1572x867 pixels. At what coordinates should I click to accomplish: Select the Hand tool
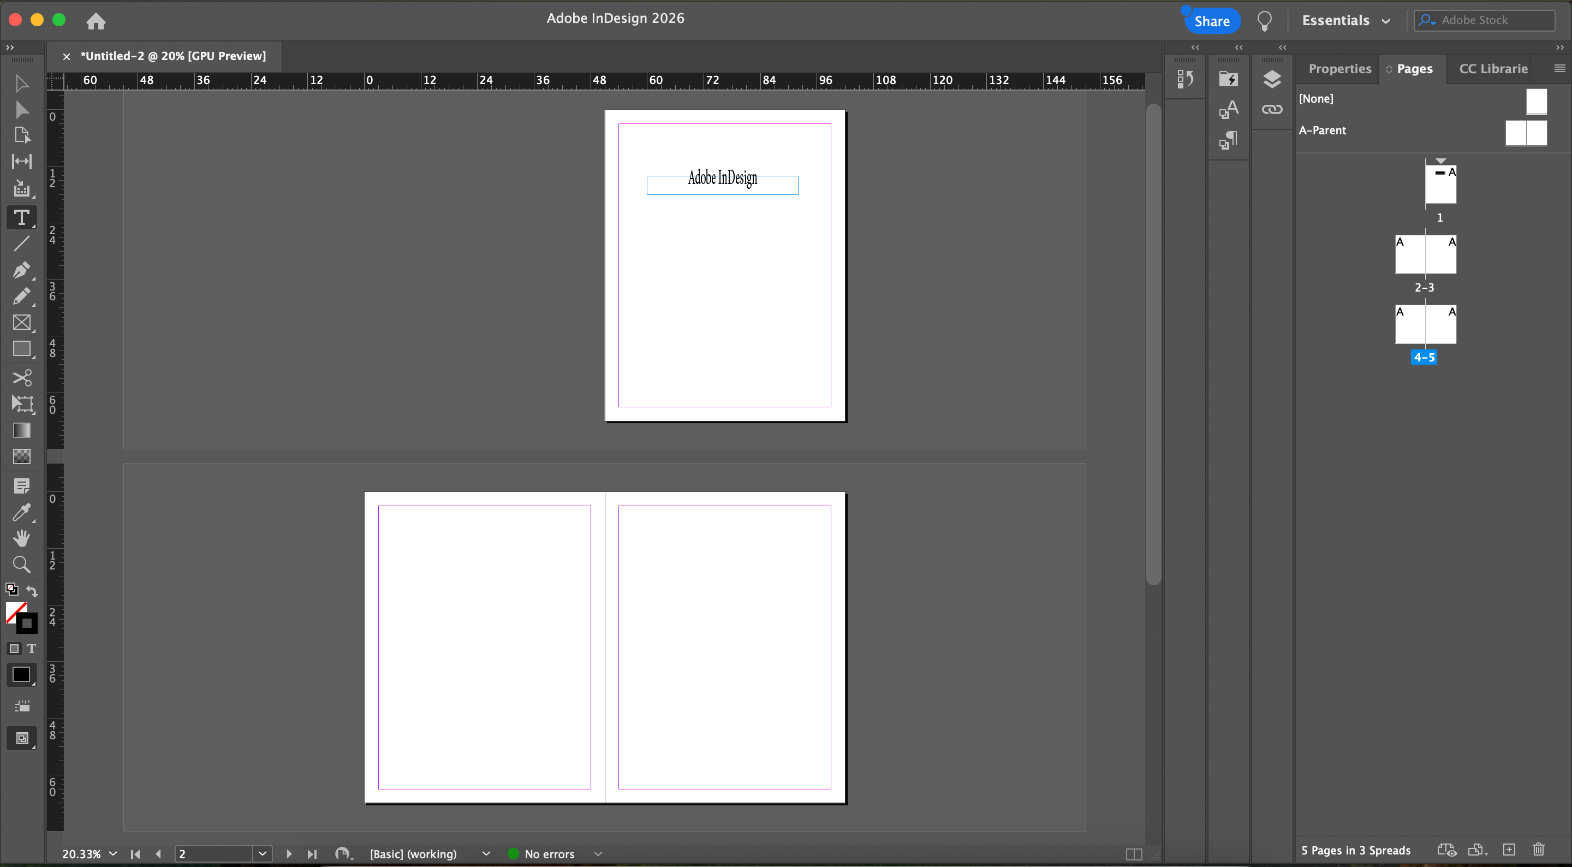[x=21, y=538]
